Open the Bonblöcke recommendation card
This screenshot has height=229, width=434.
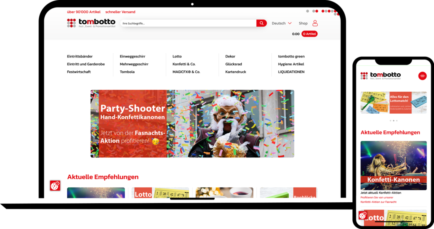(288, 193)
